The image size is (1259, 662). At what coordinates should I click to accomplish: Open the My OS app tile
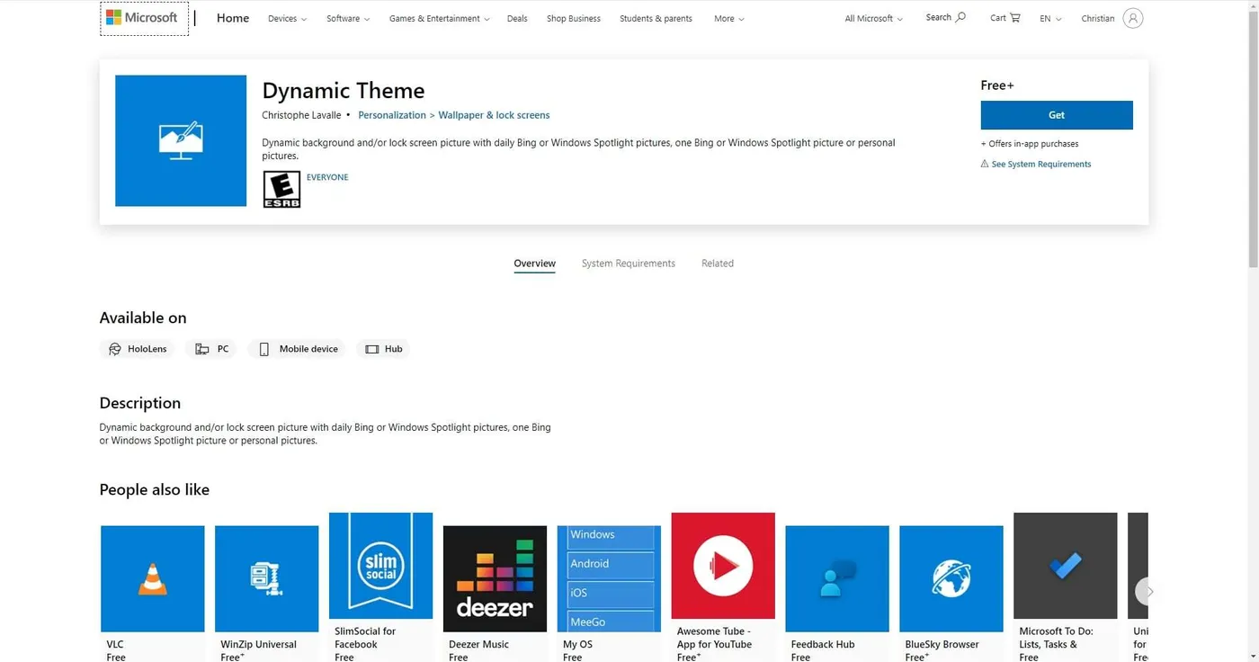pos(609,594)
